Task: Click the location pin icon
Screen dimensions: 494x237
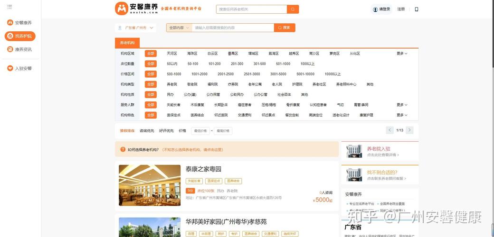Action: [x=120, y=27]
